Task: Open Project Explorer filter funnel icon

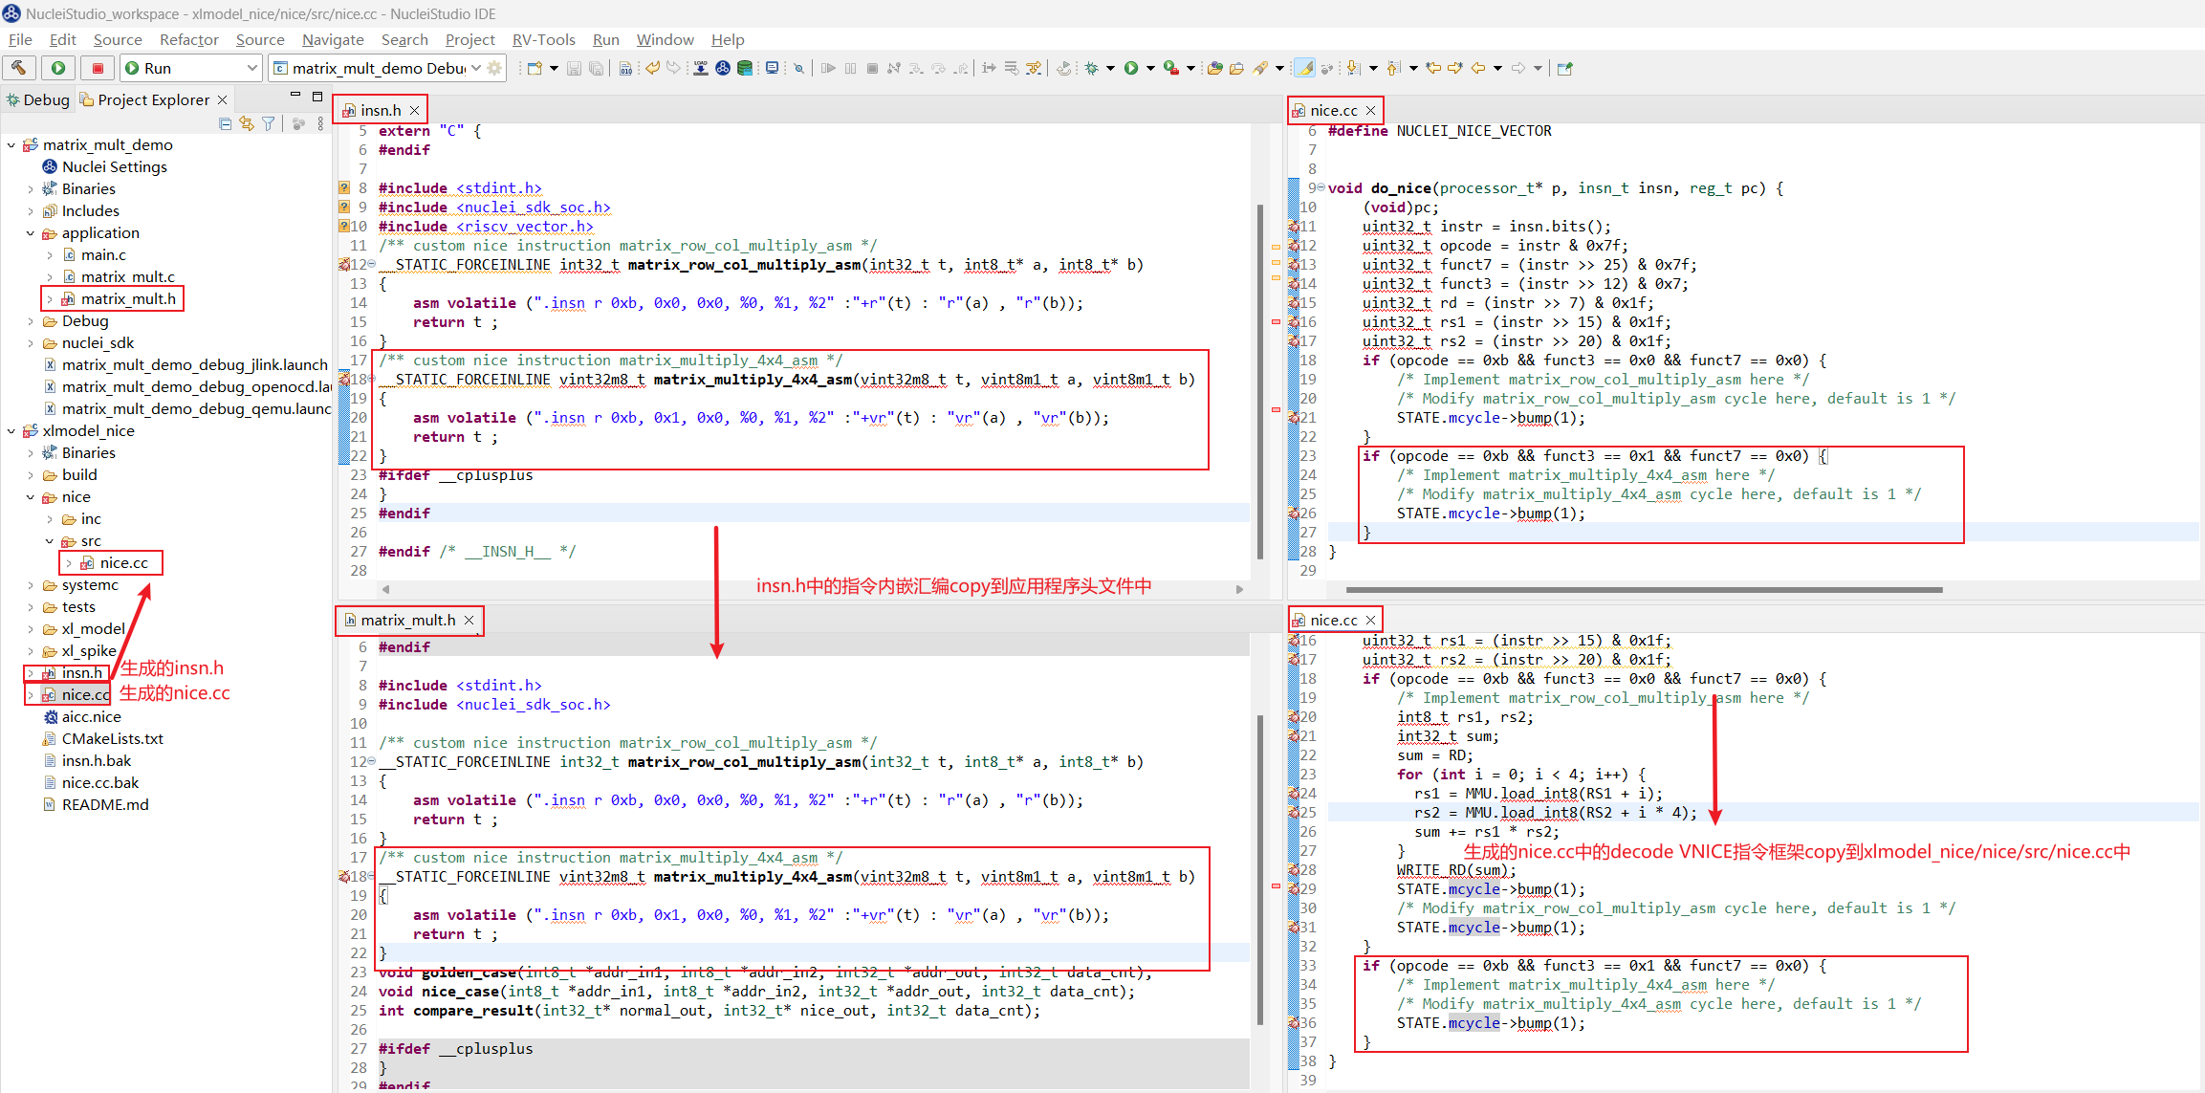Action: 269,123
